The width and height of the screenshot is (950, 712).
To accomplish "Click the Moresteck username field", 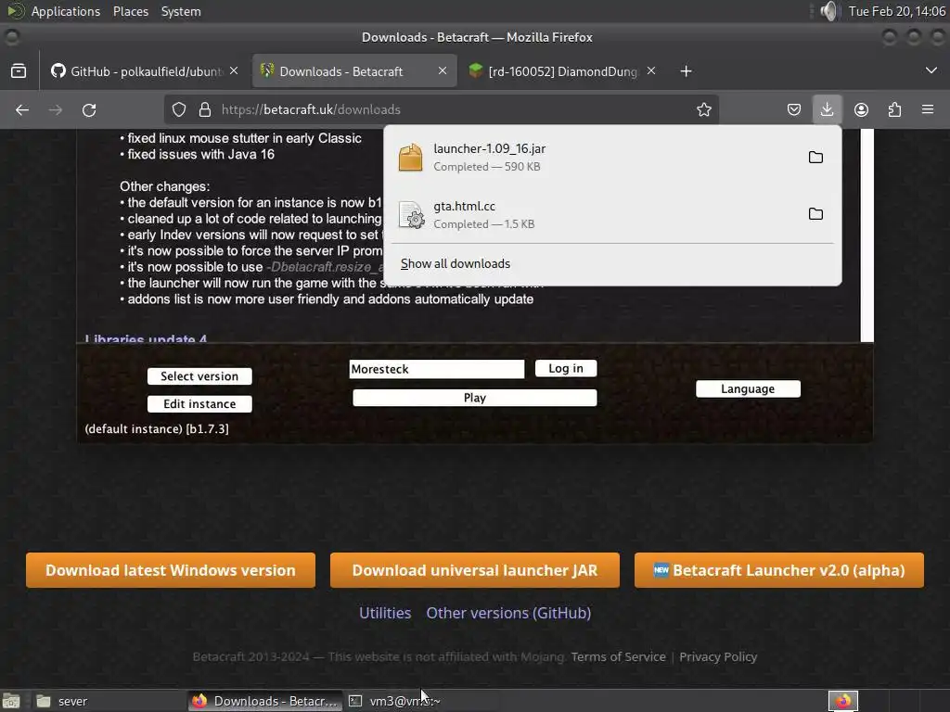I will [436, 369].
